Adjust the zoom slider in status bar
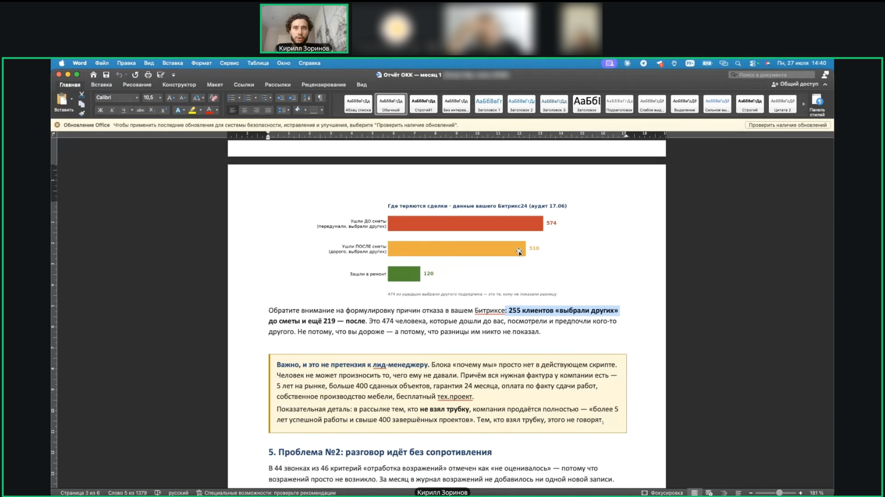885x497 pixels. (779, 492)
